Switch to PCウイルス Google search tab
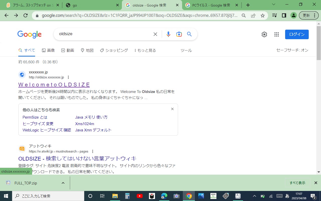 [211, 5]
